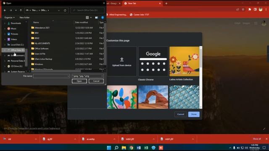
Task: Select Local Disk (C:) drive
Action: tap(17, 45)
